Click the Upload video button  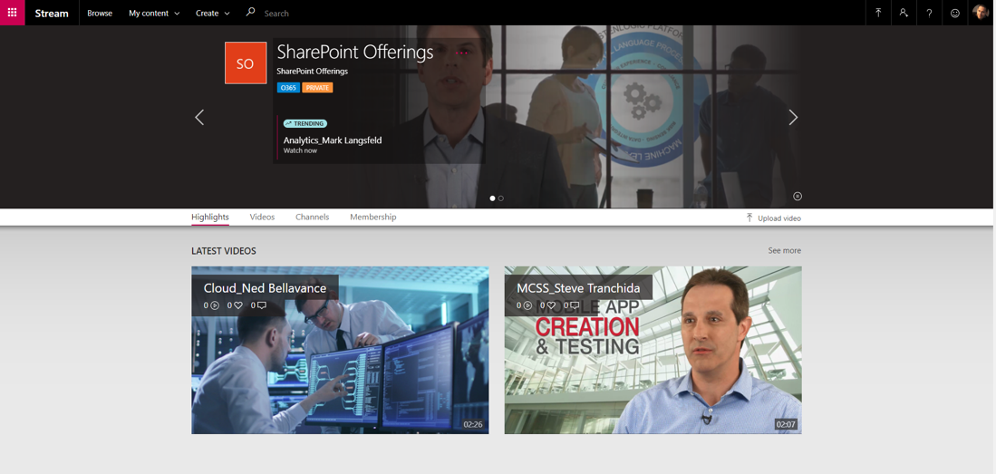pyautogui.click(x=773, y=218)
